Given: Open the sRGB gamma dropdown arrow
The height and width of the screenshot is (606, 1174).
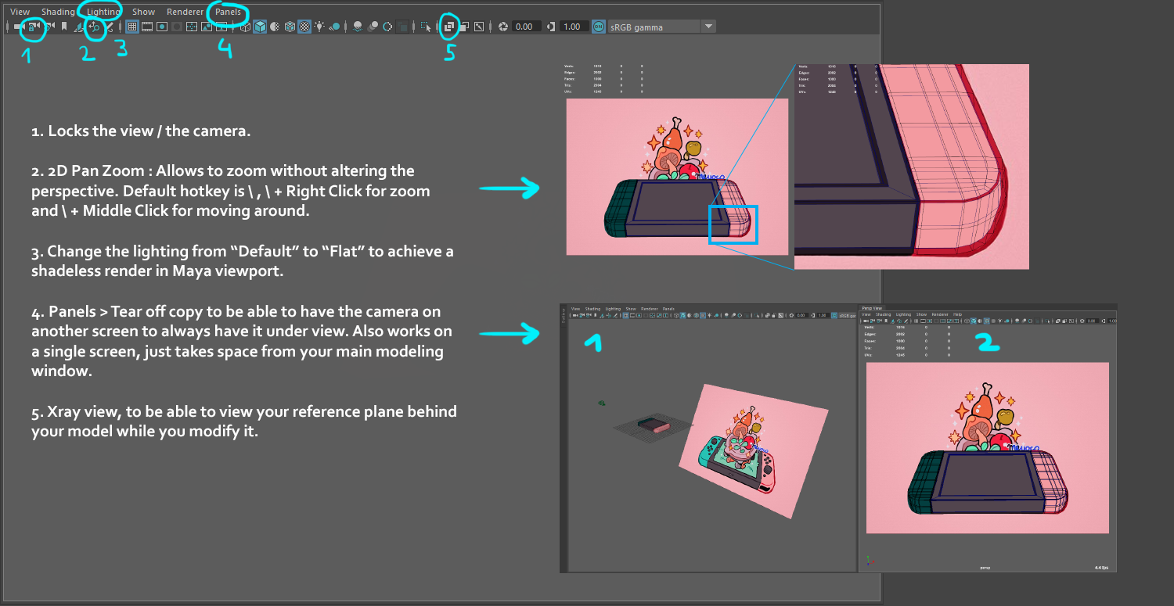Looking at the screenshot, I should [708, 27].
